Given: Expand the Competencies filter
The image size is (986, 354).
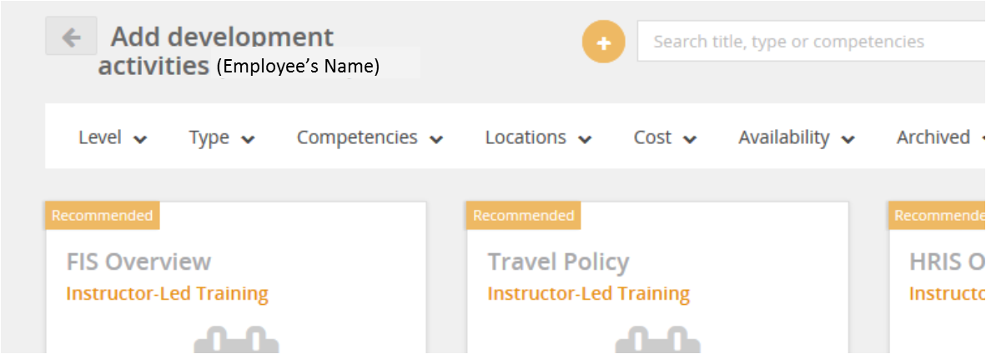Looking at the screenshot, I should point(370,137).
